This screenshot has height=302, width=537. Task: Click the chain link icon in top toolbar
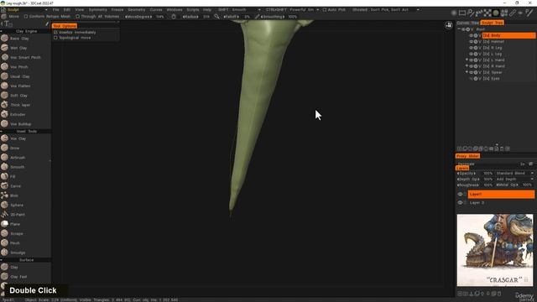tap(513, 13)
